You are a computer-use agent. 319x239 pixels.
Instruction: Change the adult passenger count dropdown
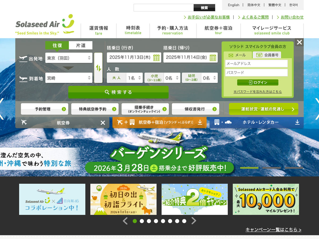click(135, 78)
